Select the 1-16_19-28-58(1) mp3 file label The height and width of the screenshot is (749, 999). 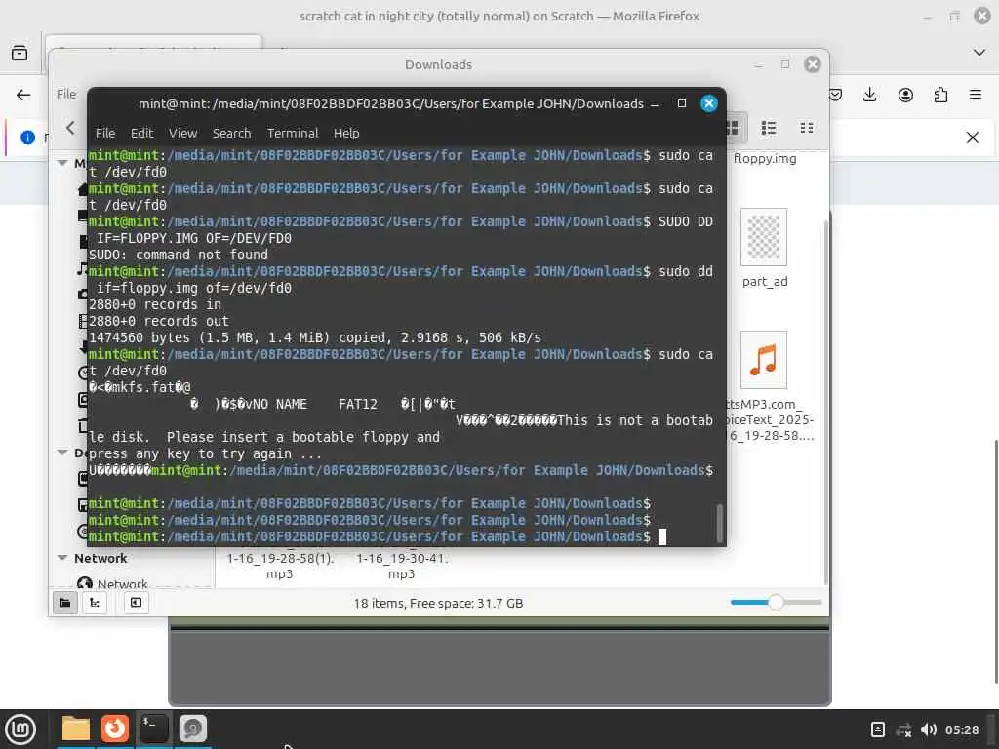(280, 566)
